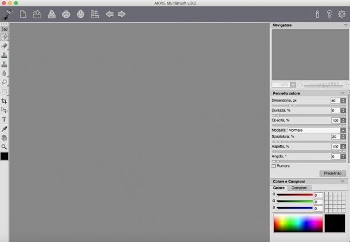
Task: Click the blue B channel slider
Action: pos(295,208)
